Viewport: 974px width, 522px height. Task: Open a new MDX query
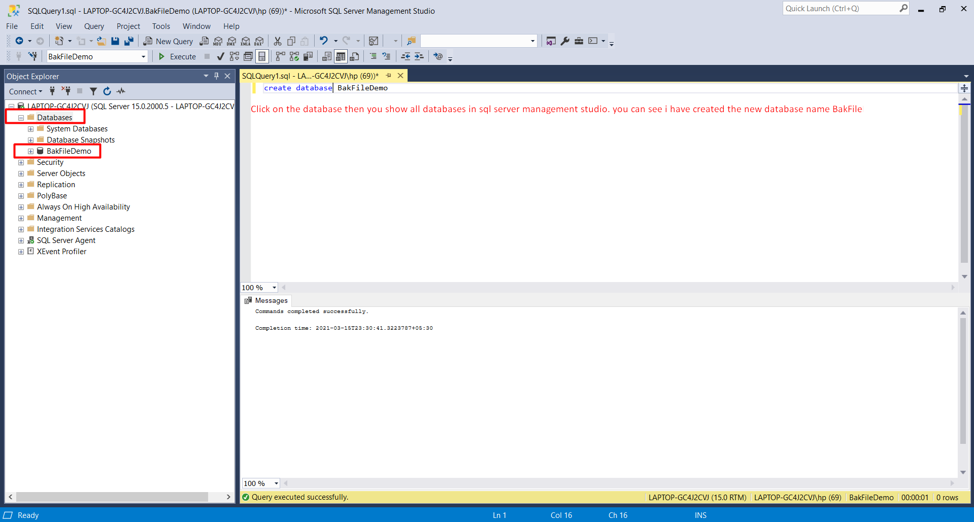click(x=218, y=41)
